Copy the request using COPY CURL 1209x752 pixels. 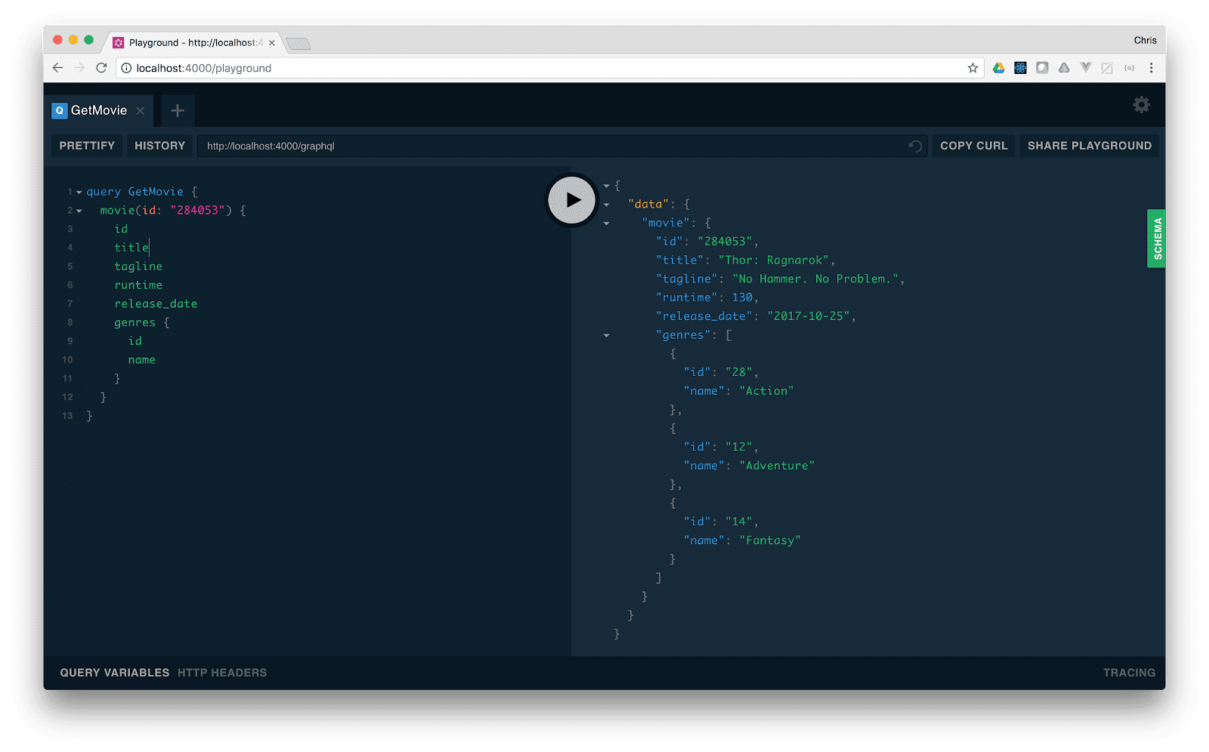[973, 145]
